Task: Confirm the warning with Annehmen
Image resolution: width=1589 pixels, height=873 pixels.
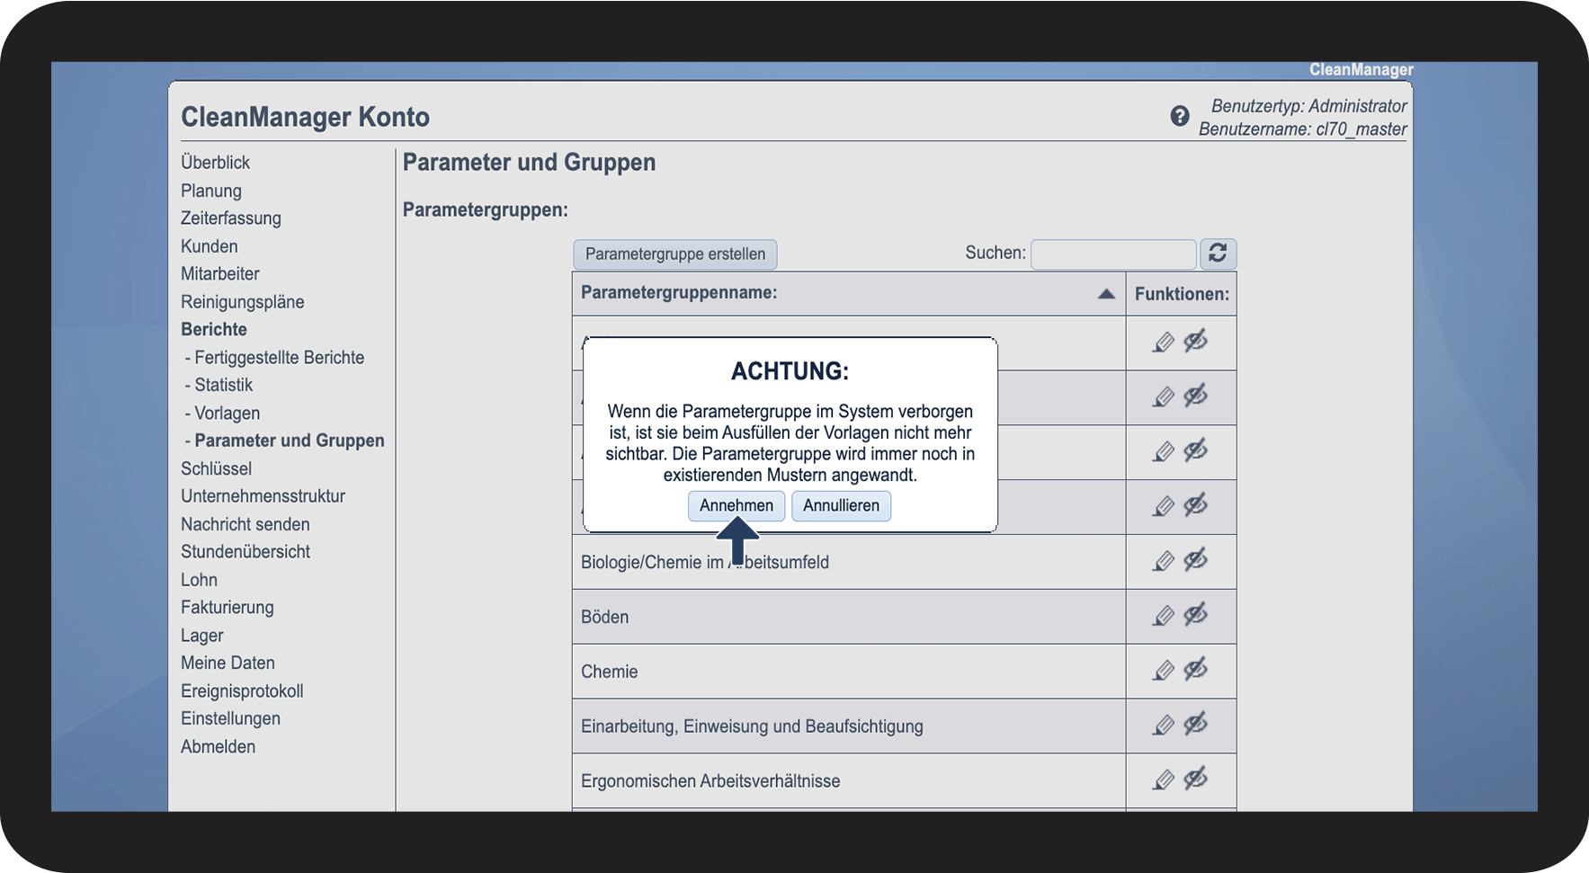Action: point(736,505)
